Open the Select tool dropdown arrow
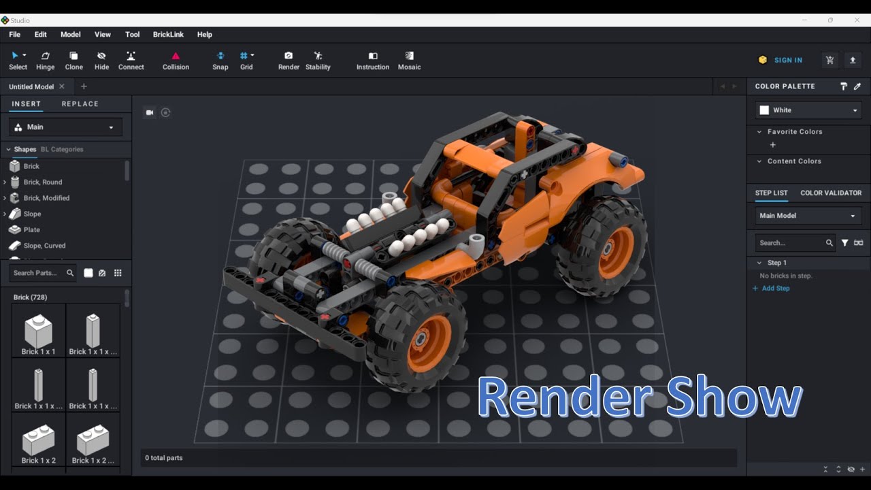871x490 pixels. [x=24, y=55]
